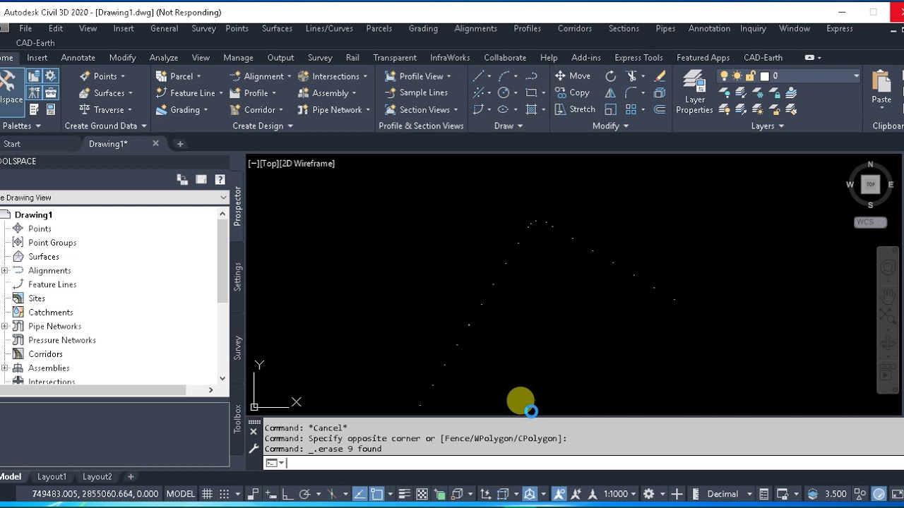Toggle polar tracking in status bar
The width and height of the screenshot is (904, 508).
(x=304, y=494)
